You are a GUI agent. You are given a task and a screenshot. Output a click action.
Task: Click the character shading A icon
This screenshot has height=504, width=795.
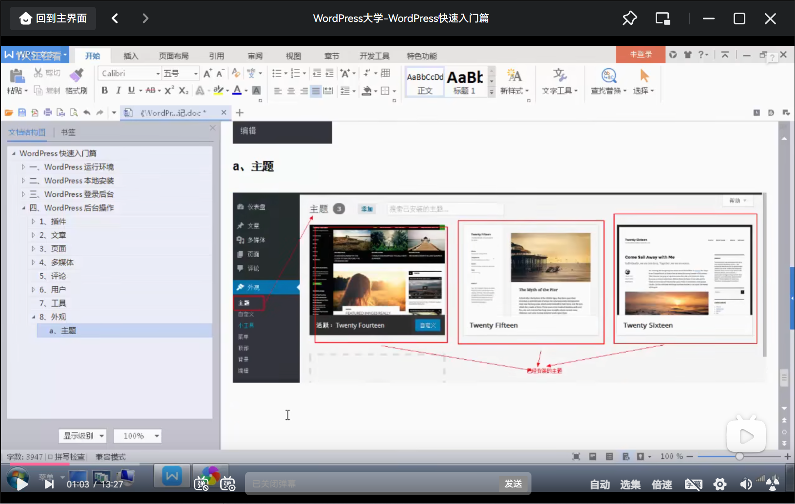(256, 91)
